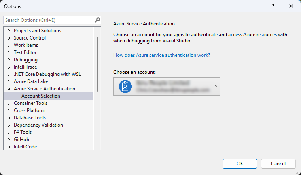Click the options tree vertical scrollbar thumb
The image size is (301, 175).
(x=97, y=64)
